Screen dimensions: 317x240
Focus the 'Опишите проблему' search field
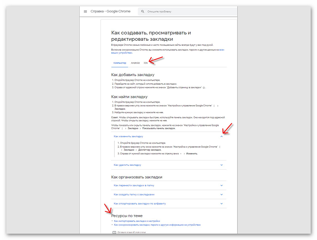(x=187, y=11)
